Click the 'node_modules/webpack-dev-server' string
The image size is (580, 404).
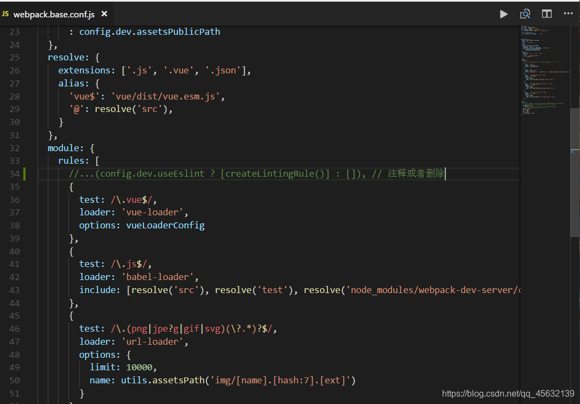pos(432,290)
